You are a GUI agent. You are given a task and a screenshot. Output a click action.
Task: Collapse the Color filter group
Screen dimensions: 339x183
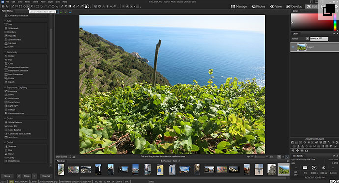(x=5, y=118)
